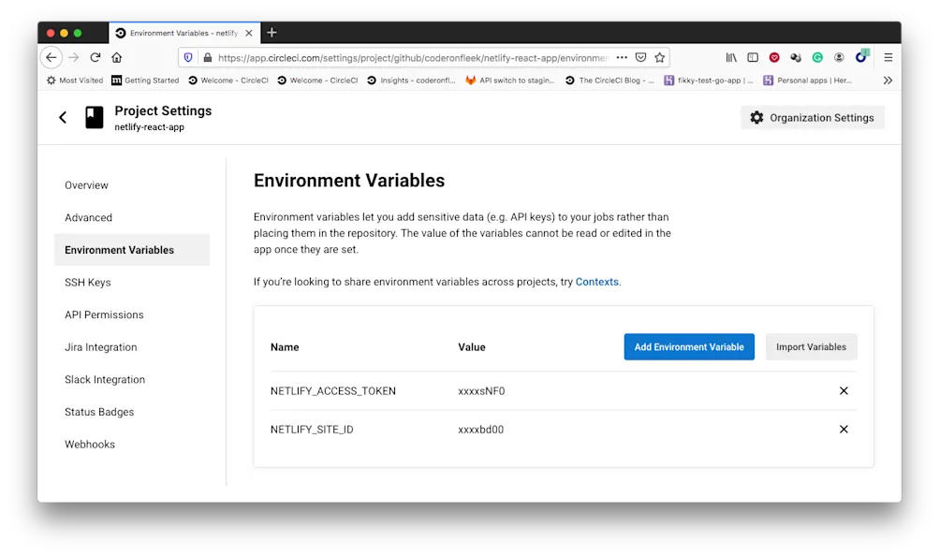939x556 pixels.
Task: Click the Name column header
Action: pyautogui.click(x=285, y=347)
